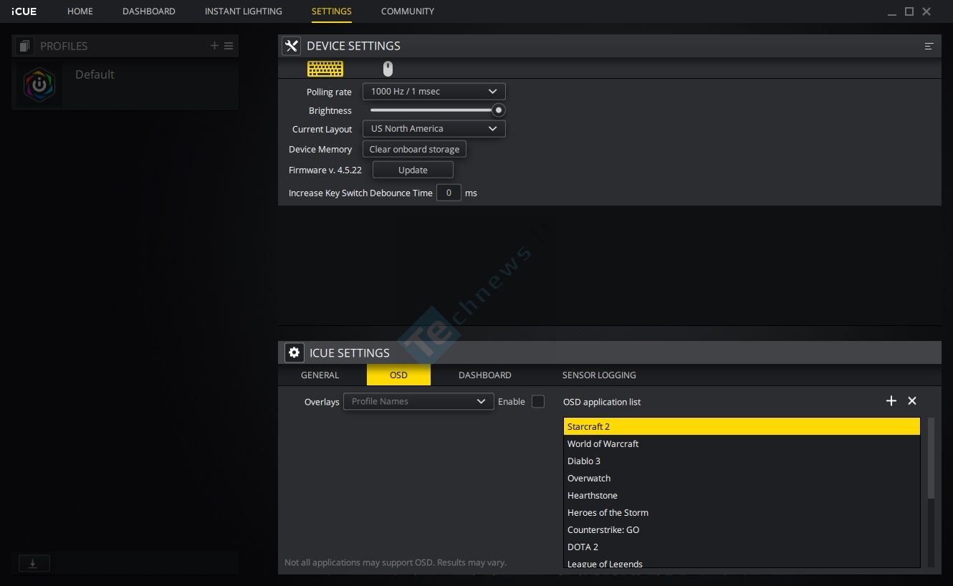Open the DASHBOARD top menu
953x586 pixels.
click(x=149, y=11)
